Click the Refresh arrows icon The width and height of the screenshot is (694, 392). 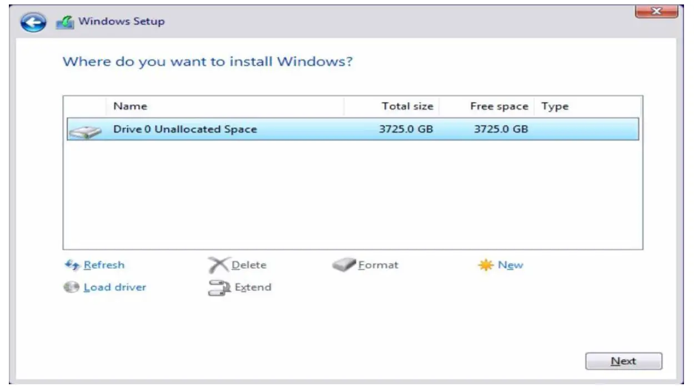coord(73,265)
